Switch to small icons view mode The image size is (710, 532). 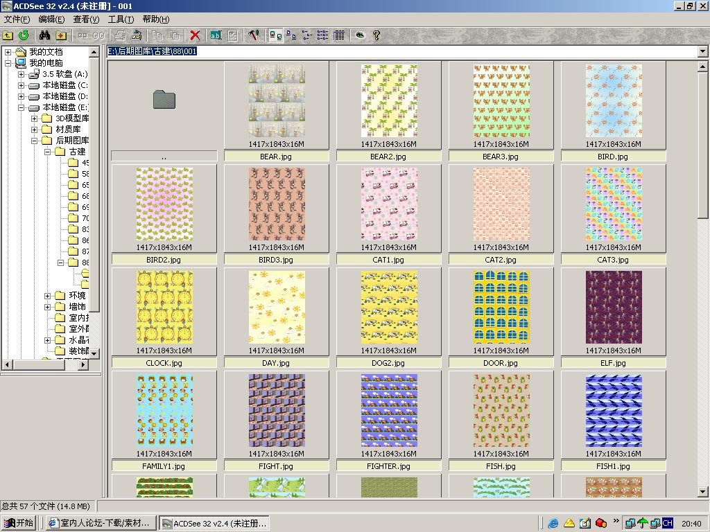point(307,35)
